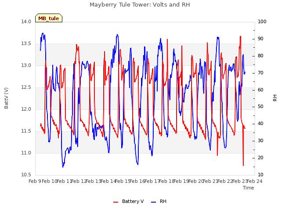281x210 pixels.
Task: Click the blue RH peak near Feb 9
Action: coord(43,34)
